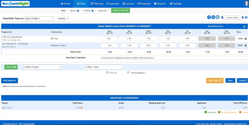Click the Thursday total hours 10.00

pyautogui.click(x=168, y=52)
